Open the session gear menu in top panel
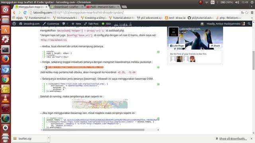This screenshot has height=143, width=255. click(252, 2)
